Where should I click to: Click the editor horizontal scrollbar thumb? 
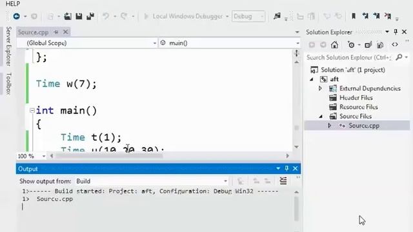click(x=109, y=156)
